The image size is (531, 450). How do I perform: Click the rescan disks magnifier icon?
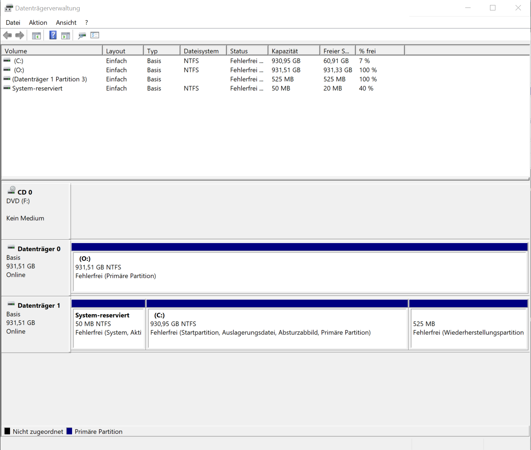(x=82, y=36)
